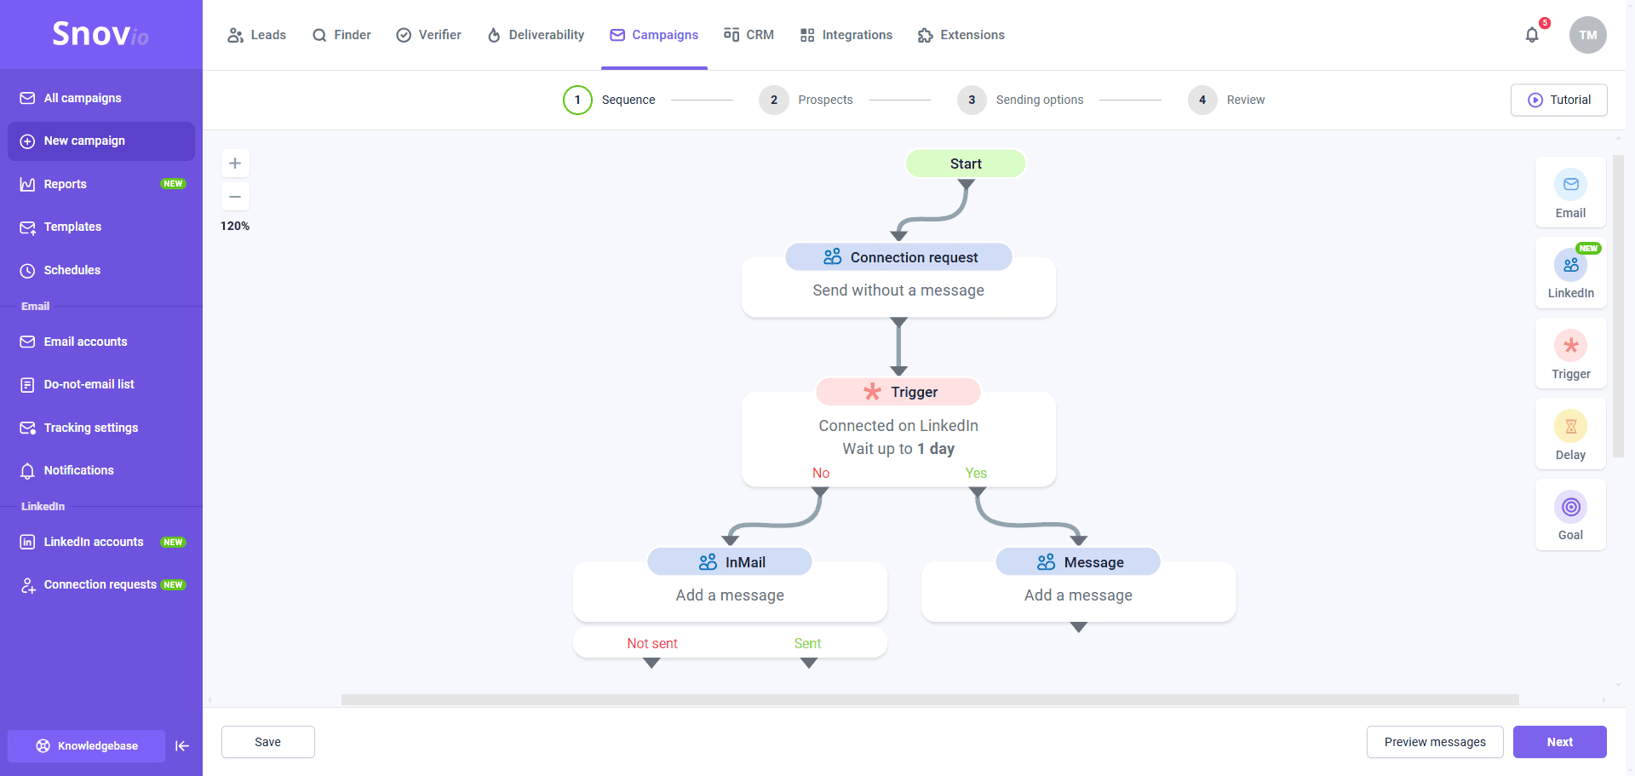The image size is (1635, 776).
Task: Open Do-not-email list
Action: point(101,384)
